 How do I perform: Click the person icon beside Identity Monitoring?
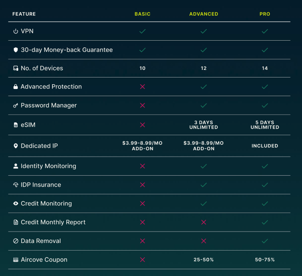click(x=16, y=166)
